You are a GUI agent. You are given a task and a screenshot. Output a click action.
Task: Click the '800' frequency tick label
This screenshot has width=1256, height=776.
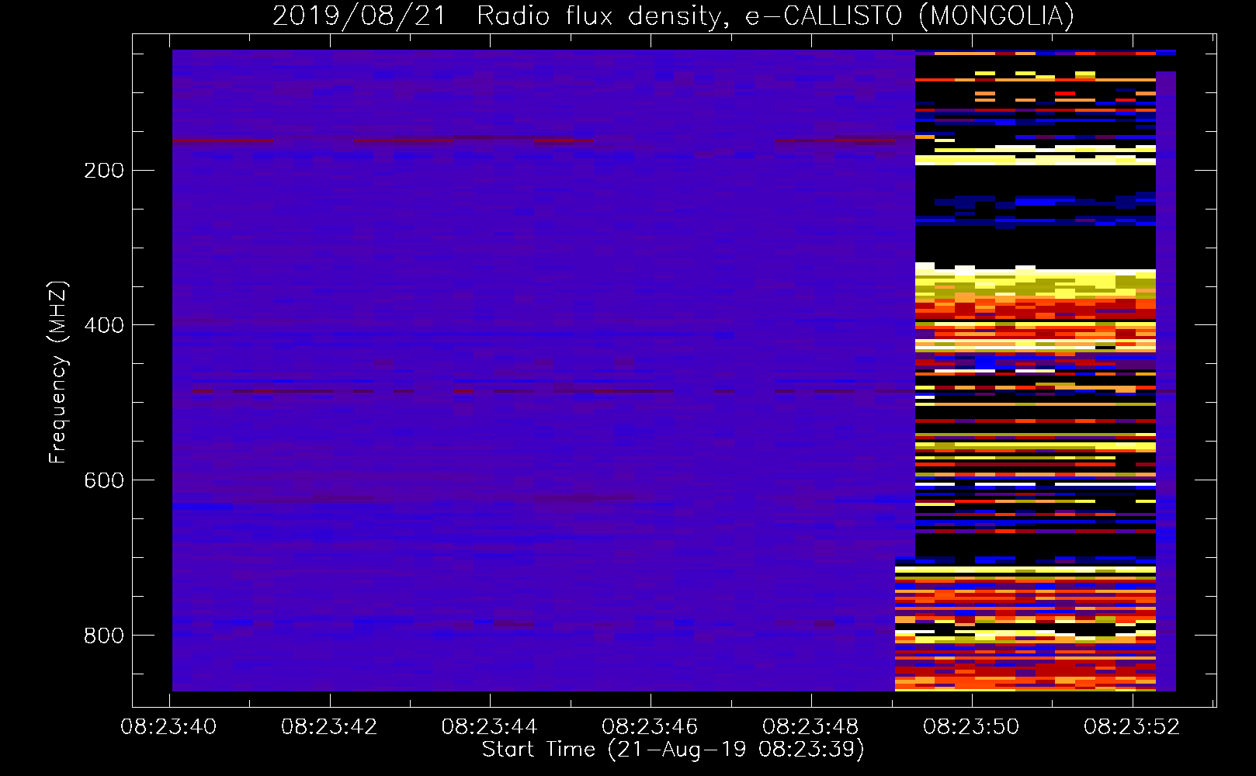click(x=104, y=636)
